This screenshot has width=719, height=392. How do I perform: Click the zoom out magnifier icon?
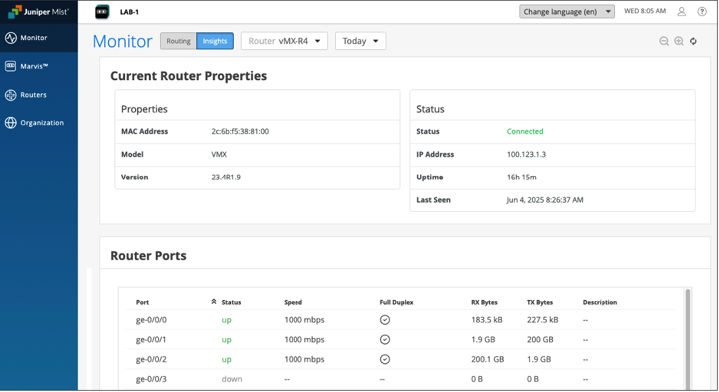[x=664, y=41]
